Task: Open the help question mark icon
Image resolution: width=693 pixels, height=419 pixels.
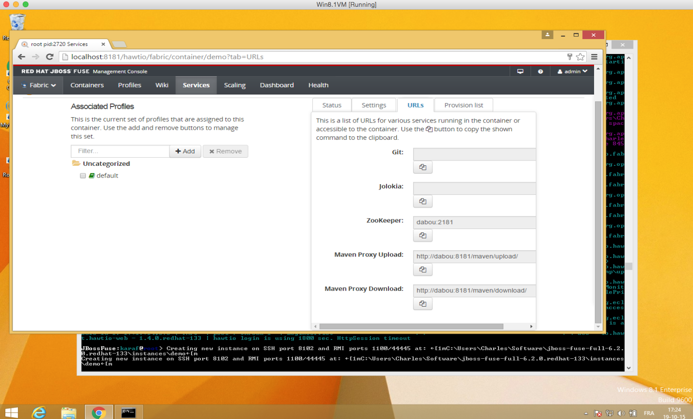Action: [541, 71]
